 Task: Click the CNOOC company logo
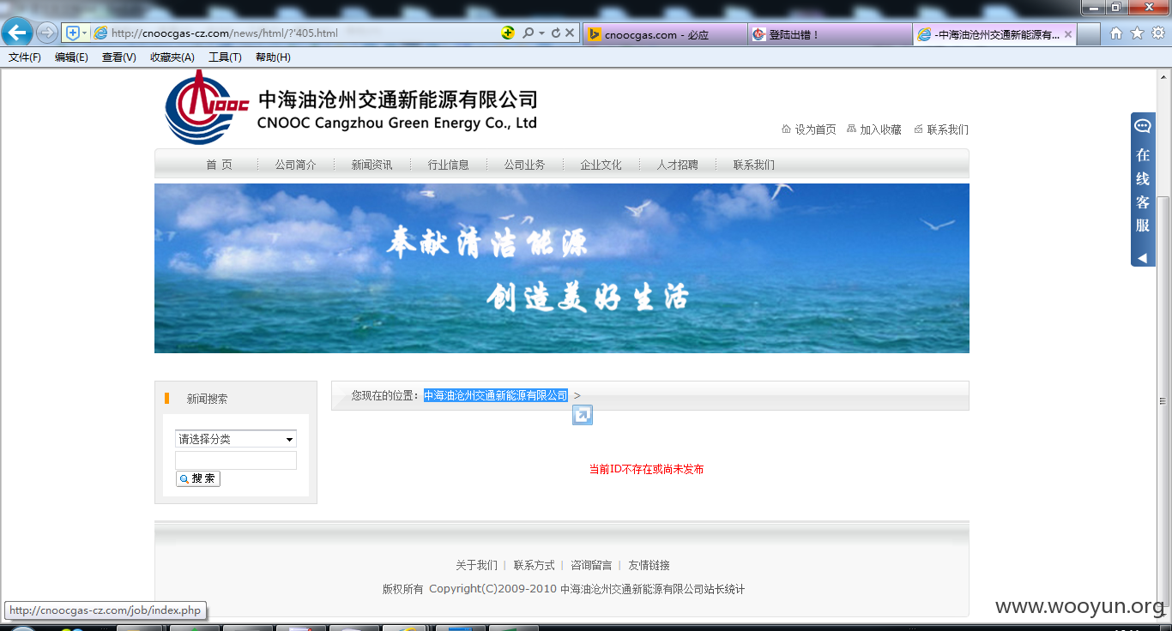click(206, 107)
